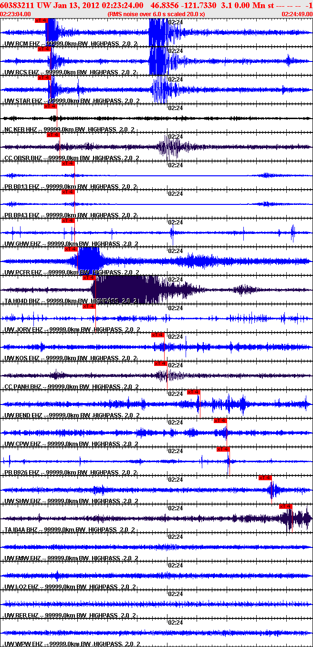Select the red pick flag on KOS trace
The width and height of the screenshot is (313, 647).
(x=158, y=335)
